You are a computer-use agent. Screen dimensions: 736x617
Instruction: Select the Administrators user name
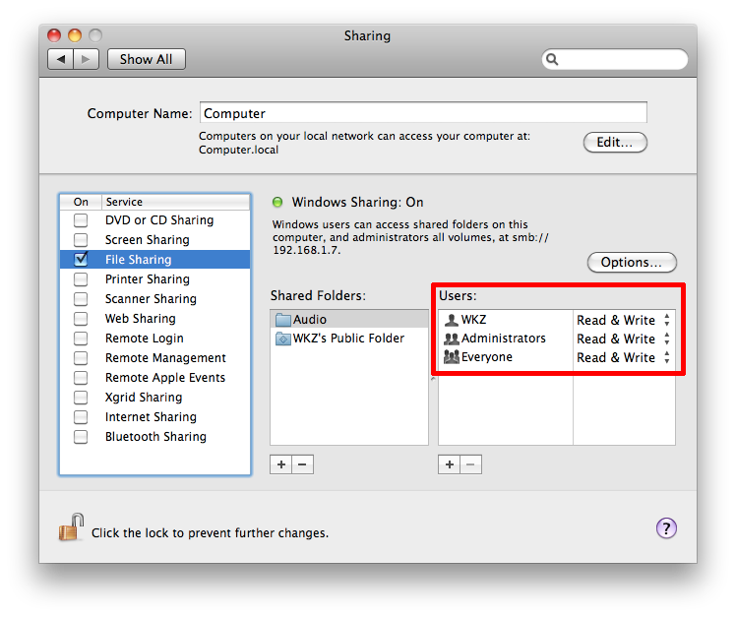tap(504, 339)
